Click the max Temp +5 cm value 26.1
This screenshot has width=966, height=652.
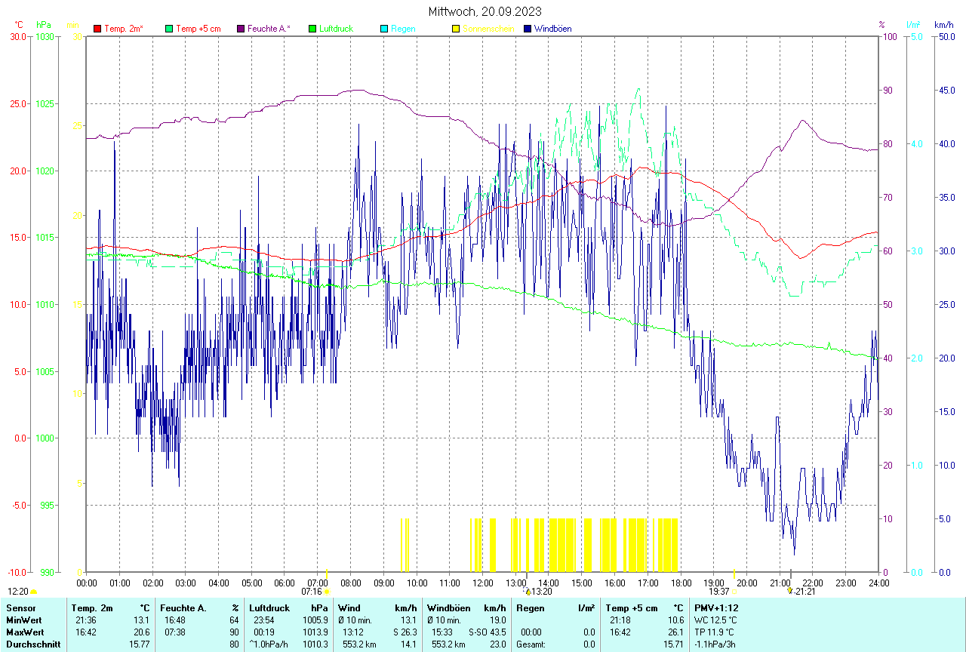(675, 632)
